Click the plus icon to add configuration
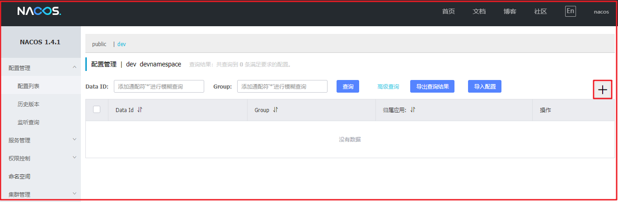This screenshot has height=202, width=618. click(603, 89)
